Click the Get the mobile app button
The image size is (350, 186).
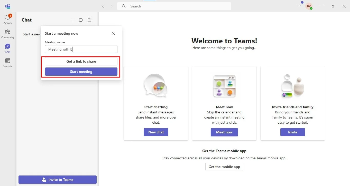coord(224,167)
